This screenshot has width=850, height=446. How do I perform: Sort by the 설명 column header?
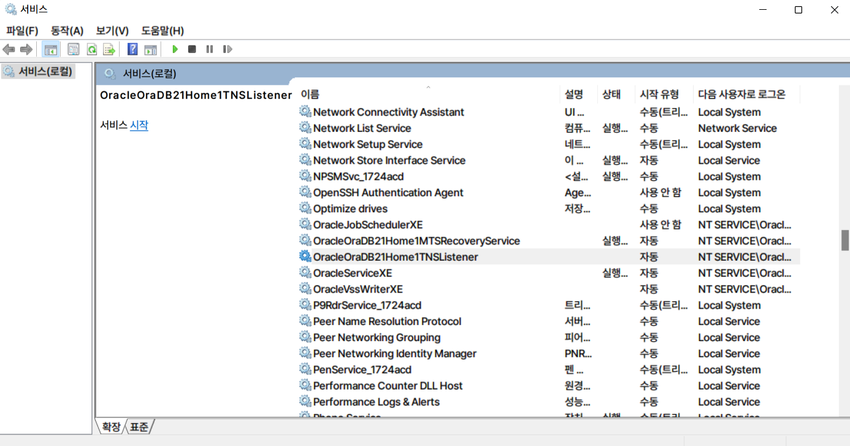click(579, 94)
